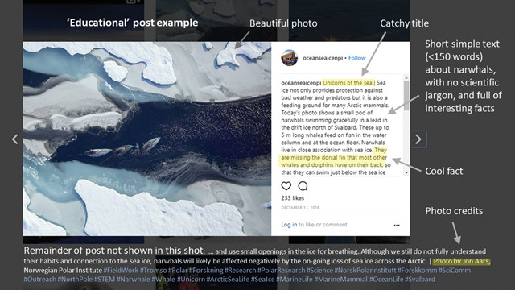Click the caption scrollbar down arrow
Viewport: 515px width, 290px height.
pos(406,172)
